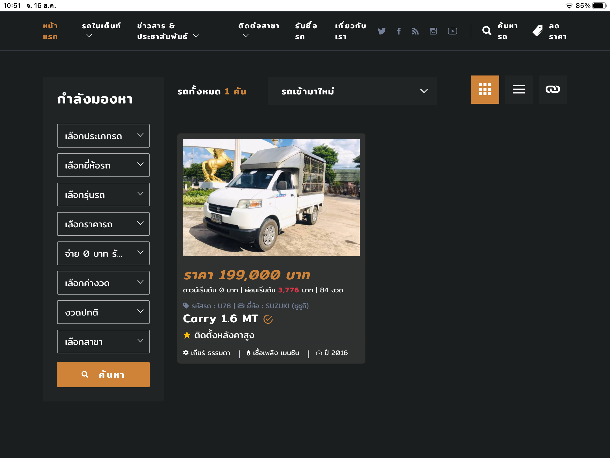Open the Facebook page icon
This screenshot has width=610, height=458.
click(399, 31)
